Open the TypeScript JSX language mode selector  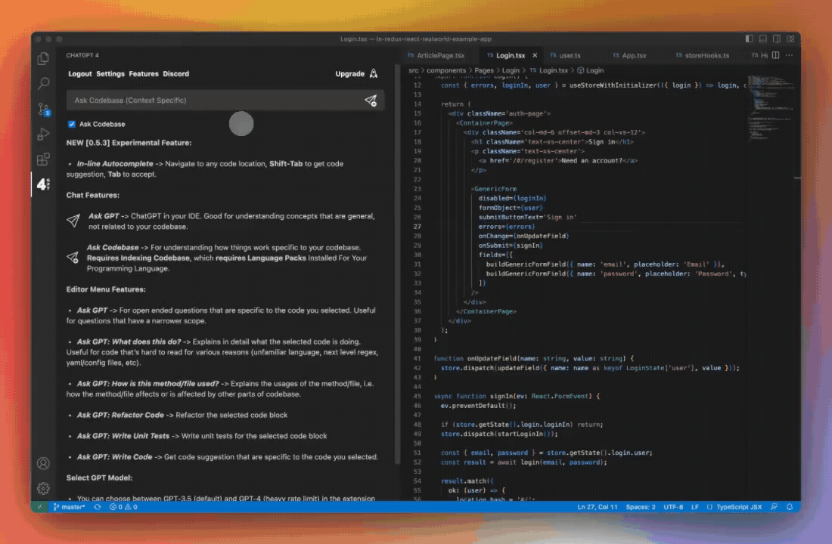(x=738, y=507)
